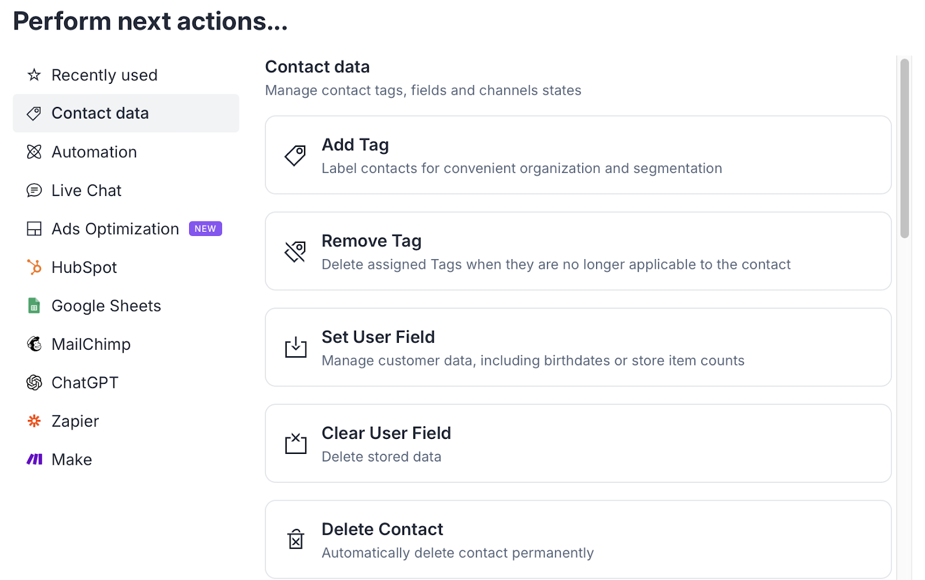Click the actions list vertical scrollbar
The height and width of the screenshot is (580, 925).
905,149
